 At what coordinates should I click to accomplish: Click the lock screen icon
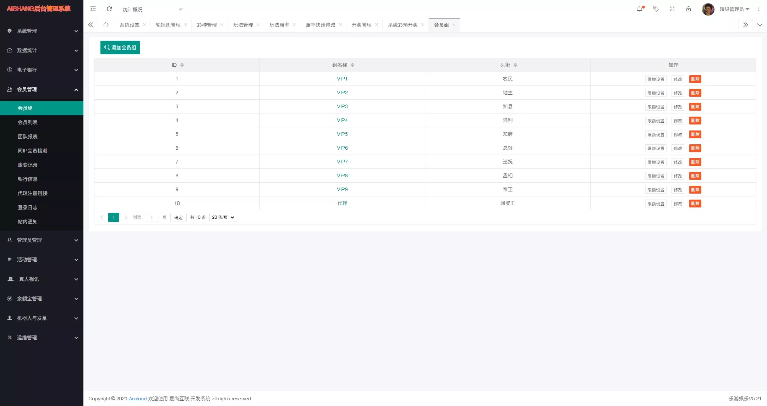tap(689, 9)
